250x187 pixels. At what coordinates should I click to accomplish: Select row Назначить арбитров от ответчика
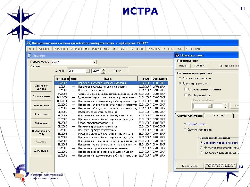[111, 127]
